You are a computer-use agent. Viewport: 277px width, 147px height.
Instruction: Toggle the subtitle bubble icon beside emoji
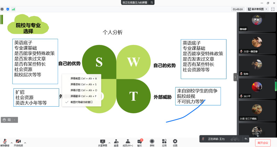tap(10, 120)
